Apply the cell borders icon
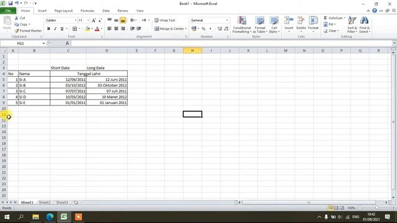 (x=74, y=29)
